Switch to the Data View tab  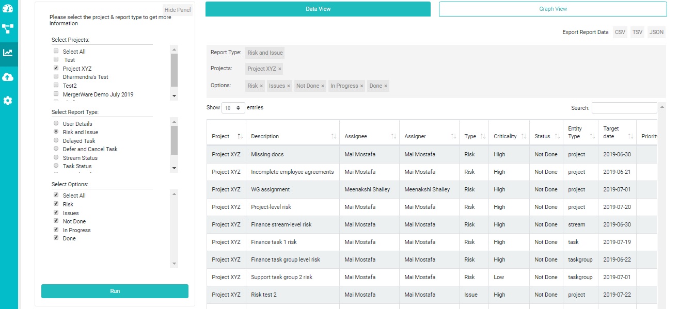(318, 9)
